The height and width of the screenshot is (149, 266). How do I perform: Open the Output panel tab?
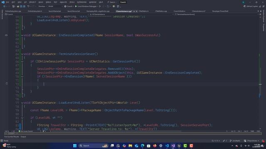23,137
